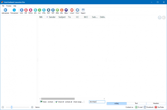Viewport: 167px width, 110px height.
Task: Click the Check All button
Action: tap(60, 102)
